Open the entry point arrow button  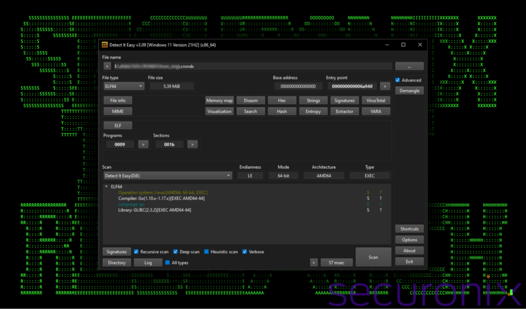[x=385, y=86]
